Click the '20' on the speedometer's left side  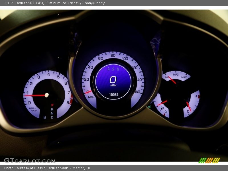click(87, 80)
